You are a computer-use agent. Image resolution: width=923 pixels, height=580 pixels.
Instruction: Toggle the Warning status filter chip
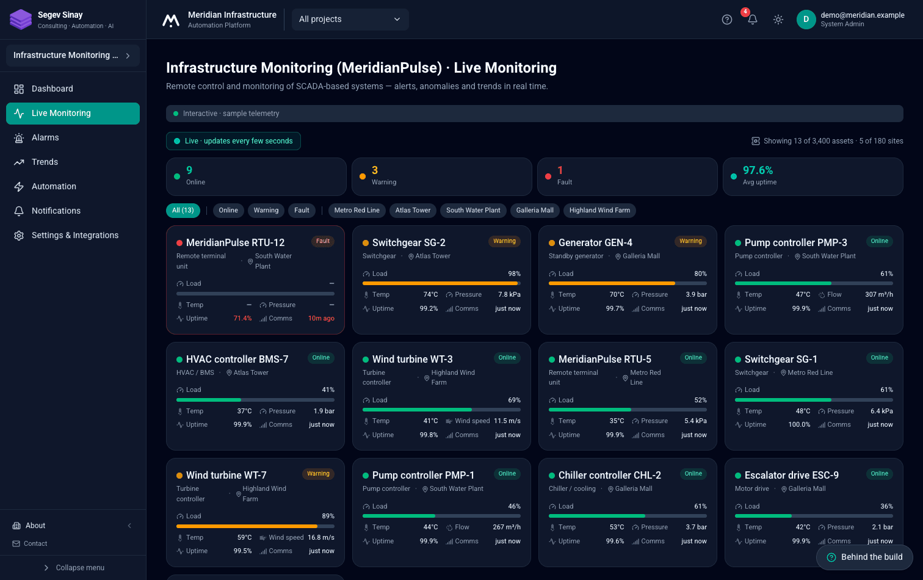[x=266, y=211]
